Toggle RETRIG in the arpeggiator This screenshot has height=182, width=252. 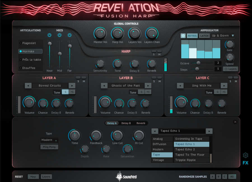point(192,36)
